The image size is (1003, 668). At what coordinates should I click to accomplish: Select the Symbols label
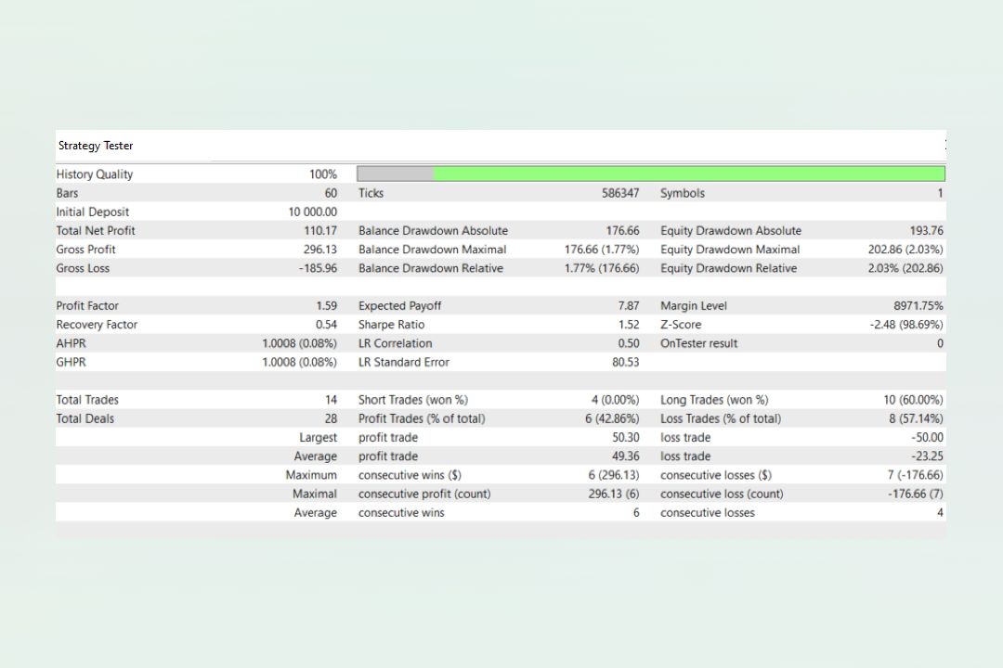682,193
